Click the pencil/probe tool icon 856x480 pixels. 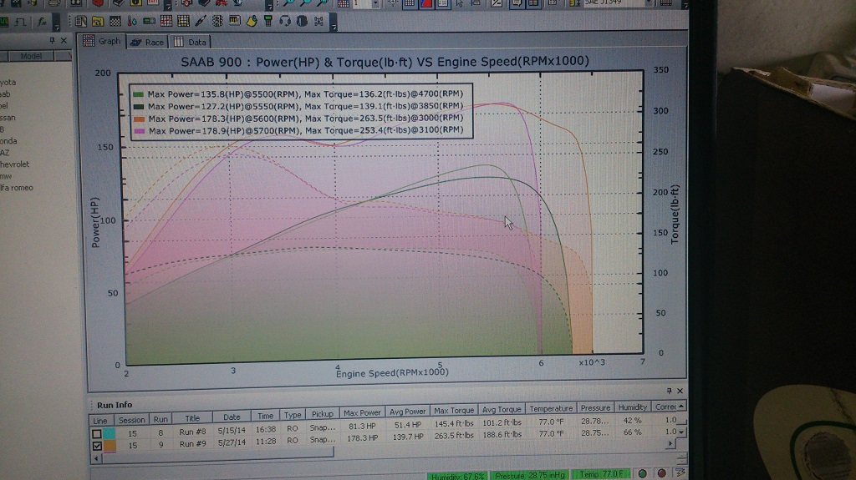coord(201,21)
